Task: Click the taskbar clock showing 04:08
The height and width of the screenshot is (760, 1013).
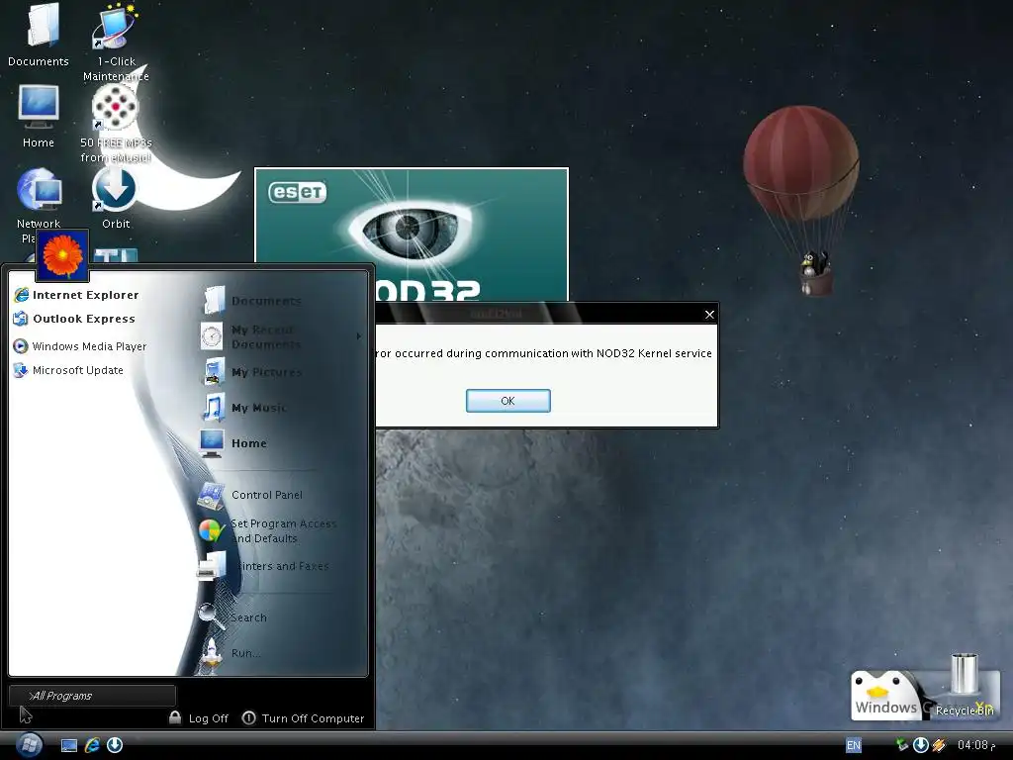Action: [x=976, y=745]
